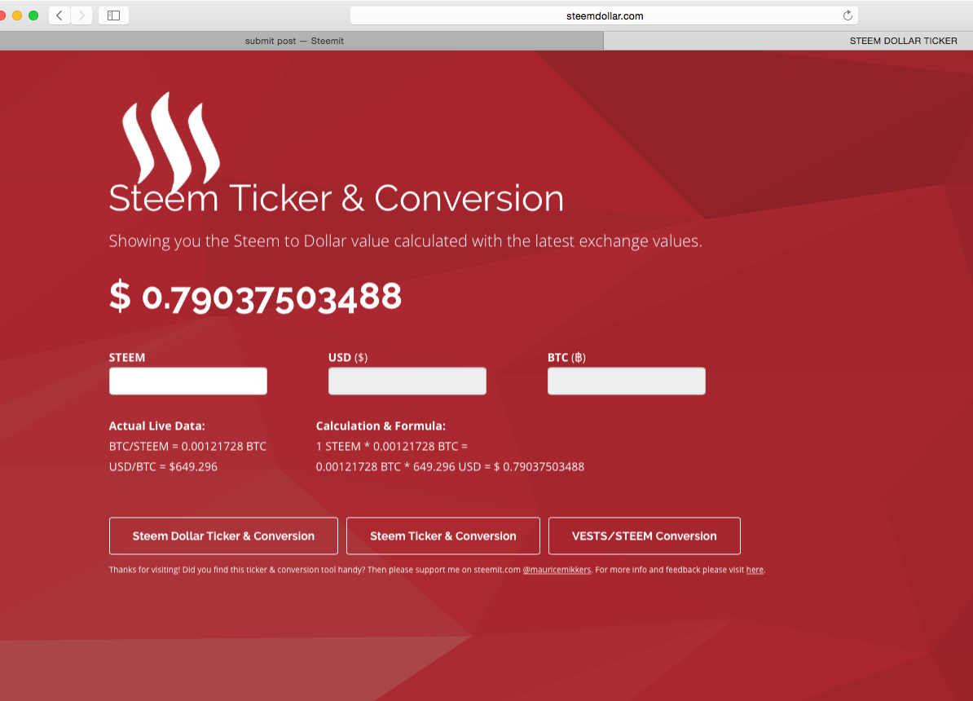Click the 'Actual Live Data:' label

click(x=157, y=426)
